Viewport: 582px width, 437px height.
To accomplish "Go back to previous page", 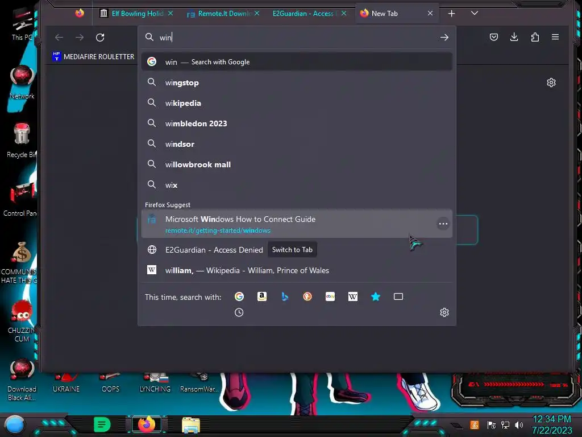I will click(59, 37).
